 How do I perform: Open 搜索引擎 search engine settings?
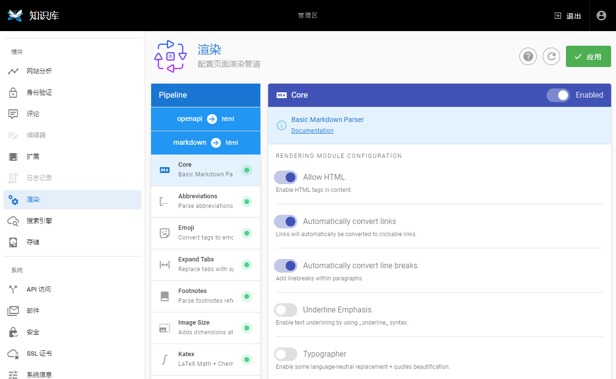39,221
